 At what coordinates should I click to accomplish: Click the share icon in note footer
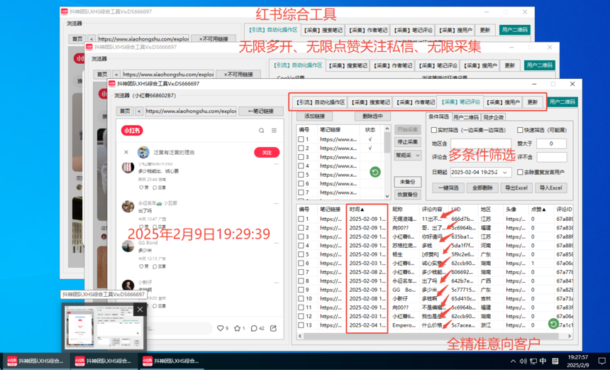pos(274,328)
